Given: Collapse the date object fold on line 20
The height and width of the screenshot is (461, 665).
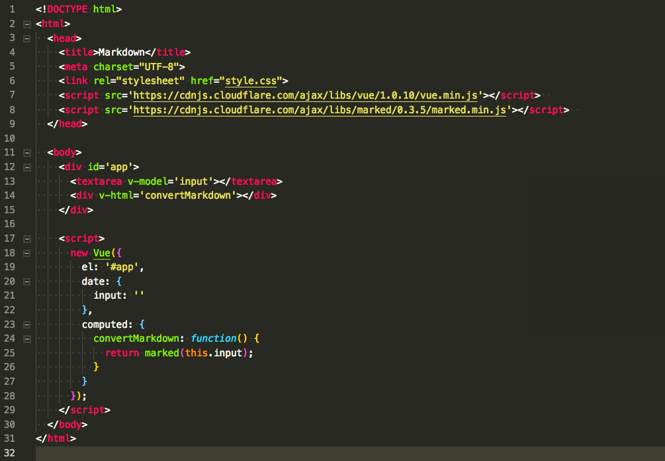Looking at the screenshot, I should pyautogui.click(x=26, y=282).
